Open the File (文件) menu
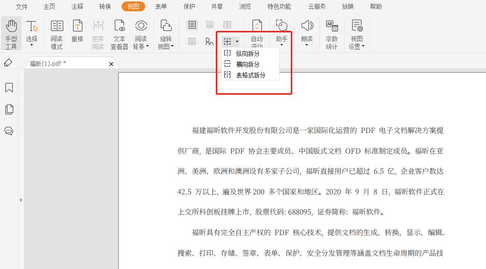The width and height of the screenshot is (486, 269). coord(22,6)
